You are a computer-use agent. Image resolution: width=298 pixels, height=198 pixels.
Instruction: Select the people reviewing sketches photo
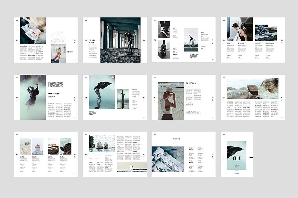point(33,31)
